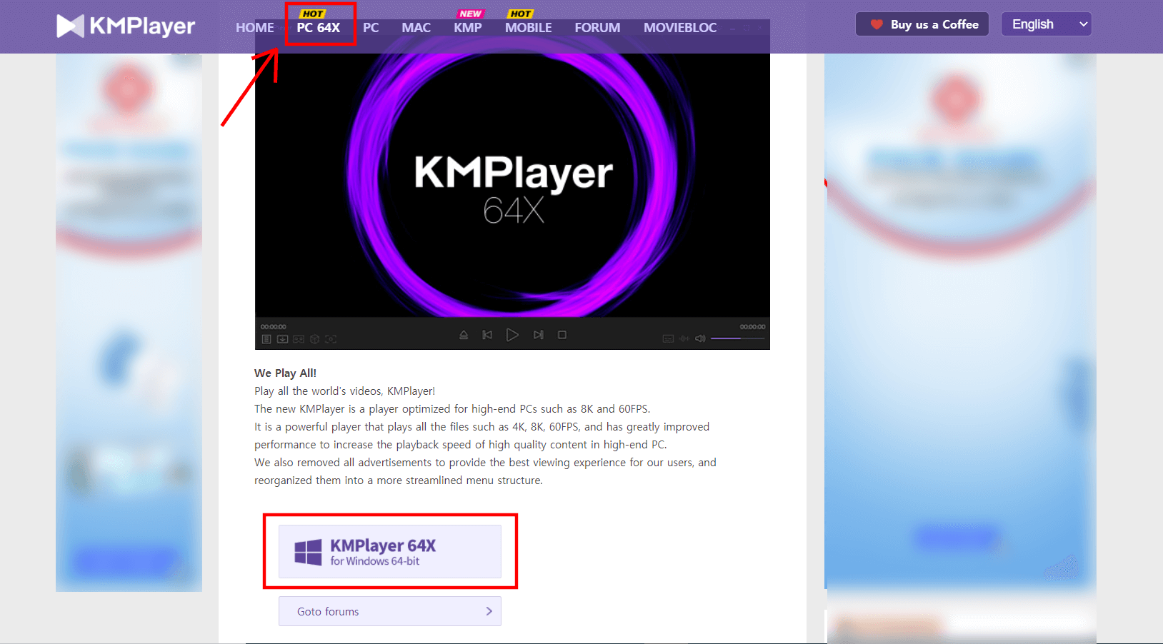The image size is (1163, 644).
Task: Download KMPlayer 64X for Windows 64-bit
Action: (x=390, y=552)
